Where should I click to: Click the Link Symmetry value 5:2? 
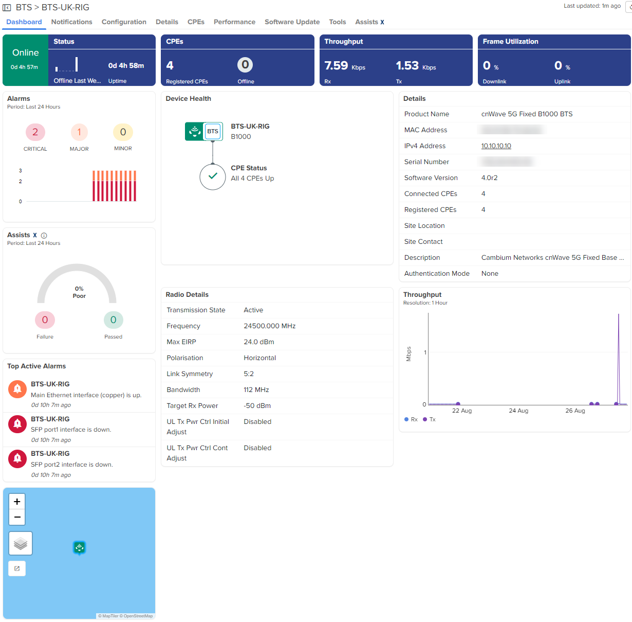[x=249, y=374]
